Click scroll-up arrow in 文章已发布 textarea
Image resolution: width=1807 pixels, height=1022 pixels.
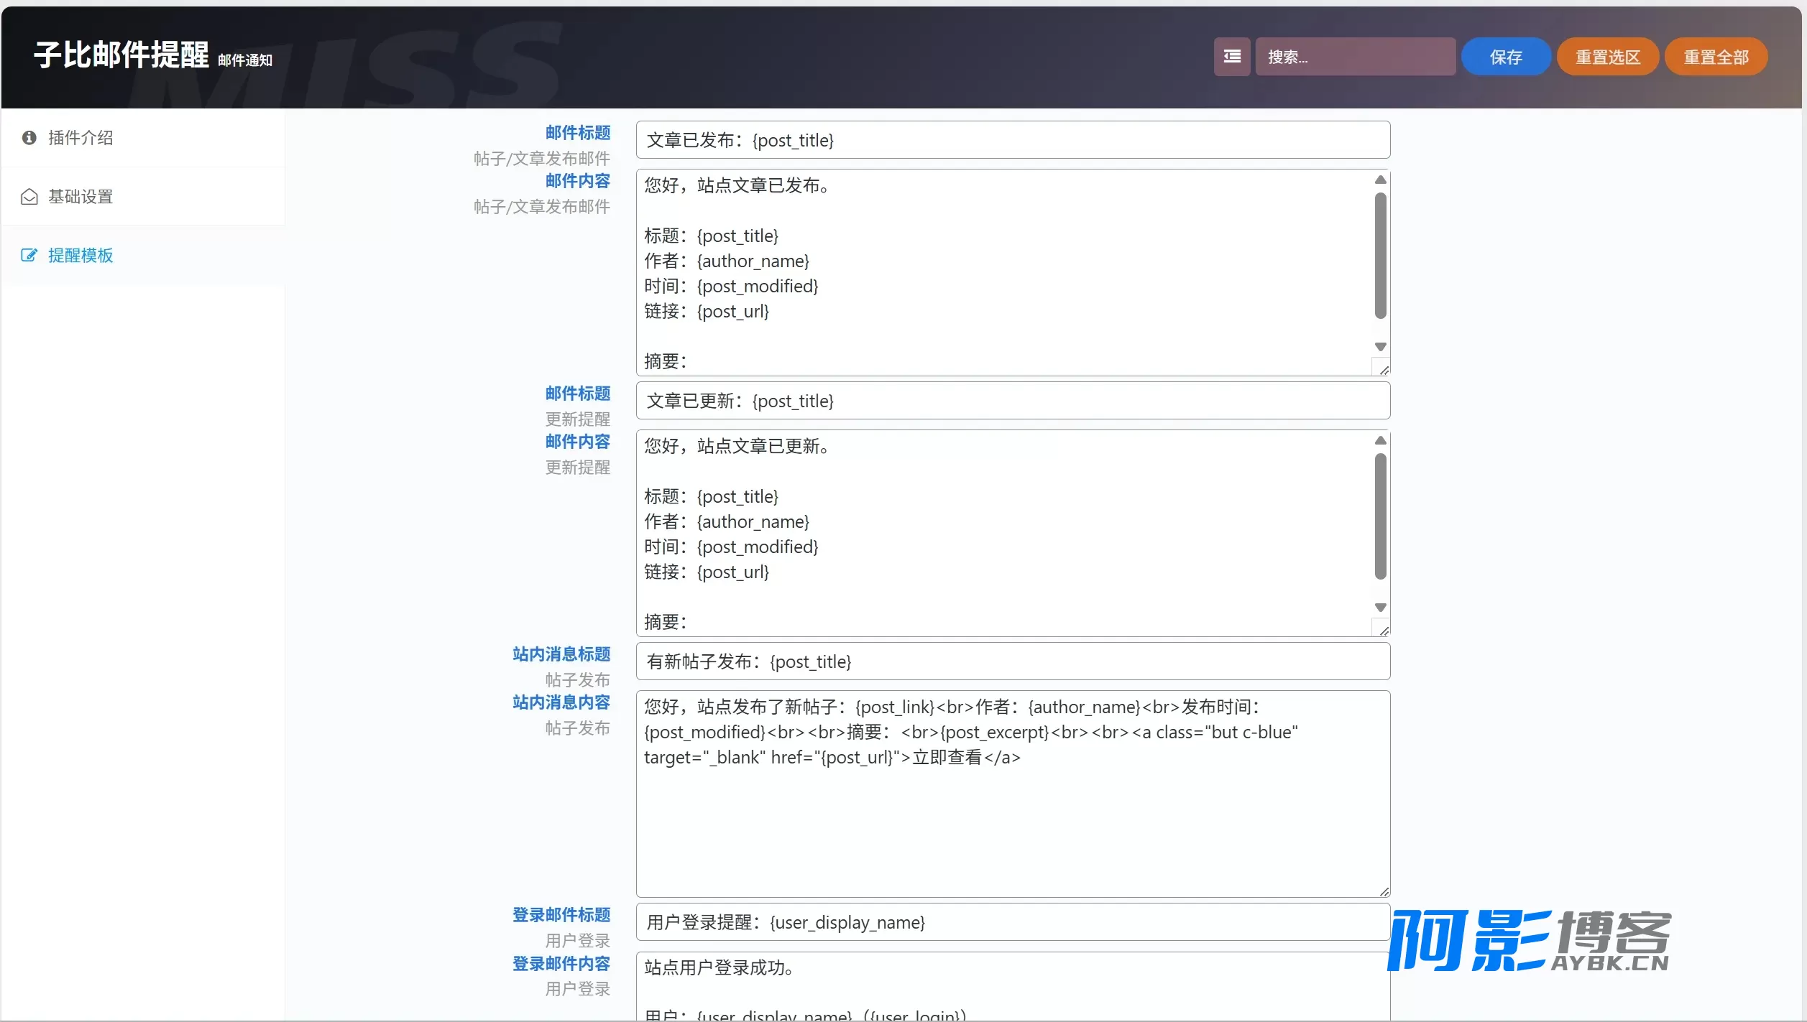1380,180
